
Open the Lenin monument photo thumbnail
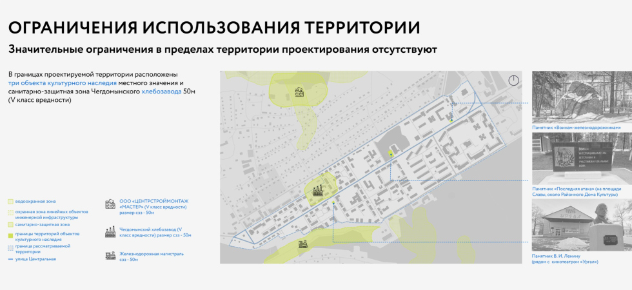coord(576,225)
